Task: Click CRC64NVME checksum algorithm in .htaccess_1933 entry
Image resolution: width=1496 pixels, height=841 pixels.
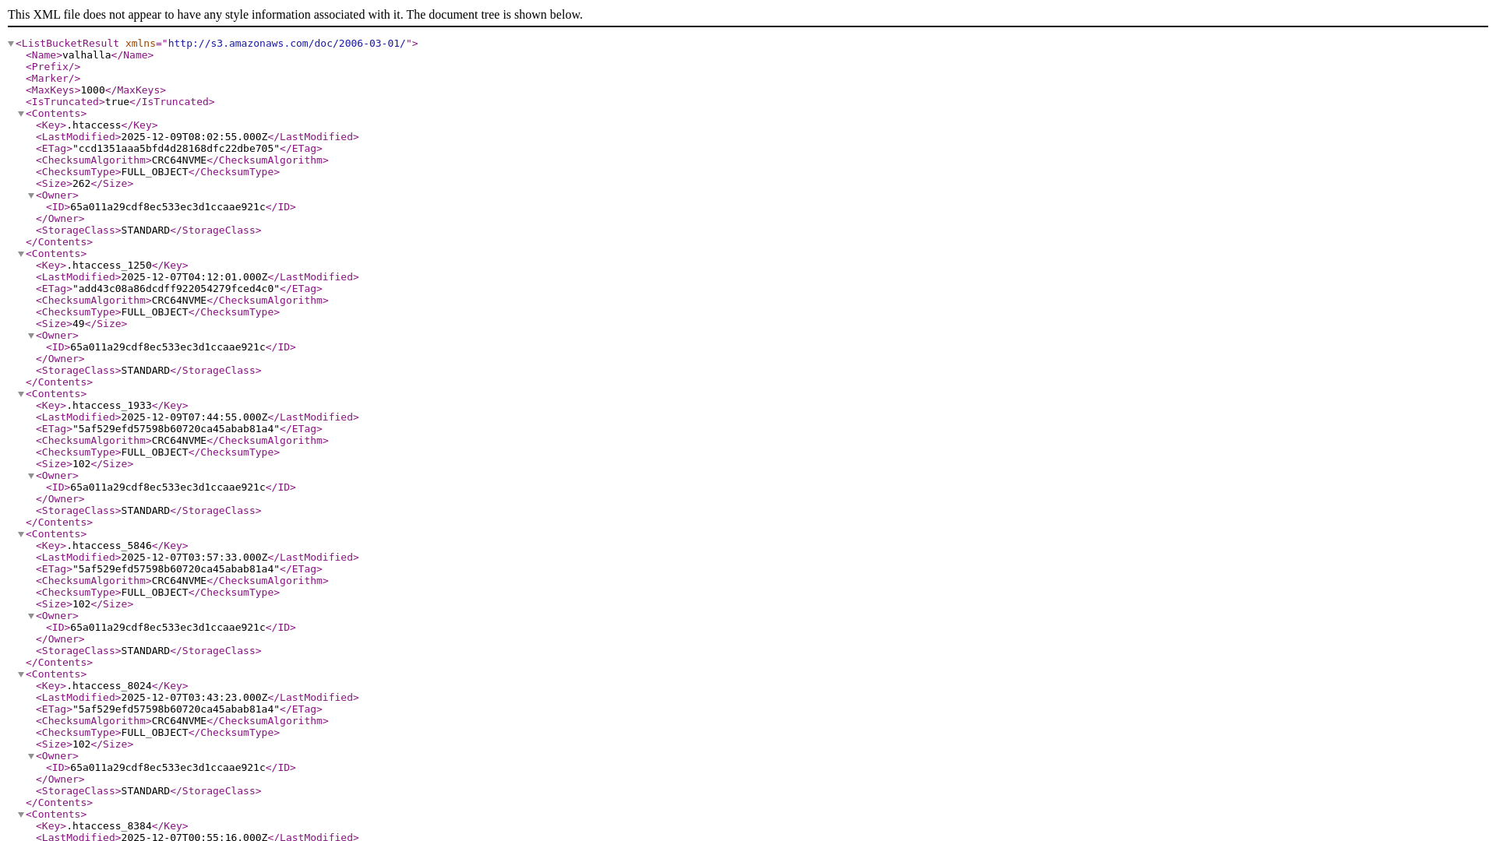Action: tap(179, 441)
